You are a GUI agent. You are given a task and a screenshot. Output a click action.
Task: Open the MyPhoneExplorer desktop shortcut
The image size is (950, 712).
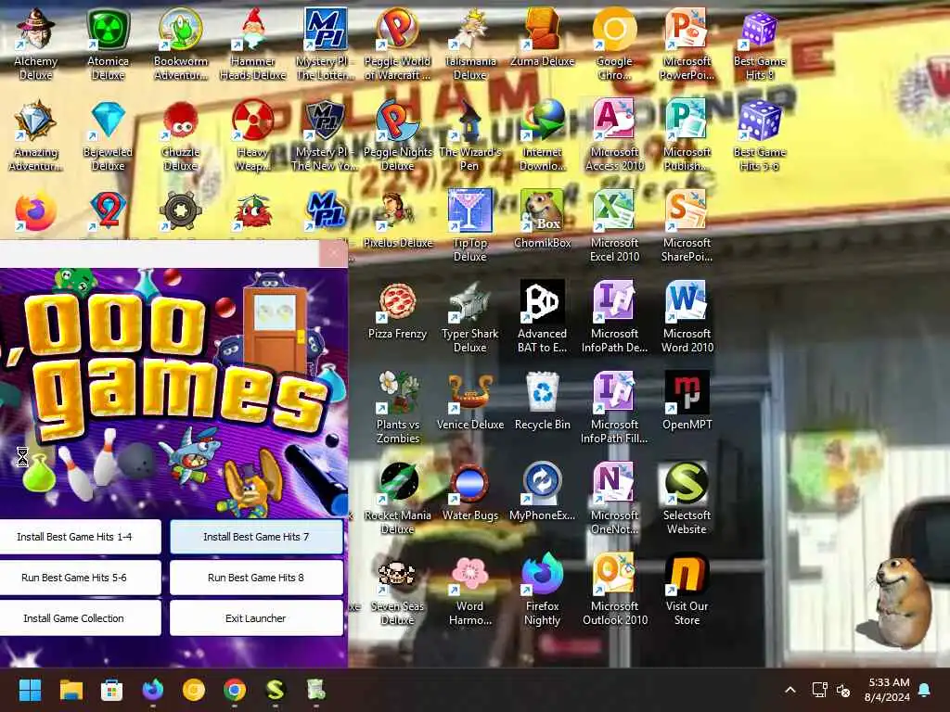point(542,491)
